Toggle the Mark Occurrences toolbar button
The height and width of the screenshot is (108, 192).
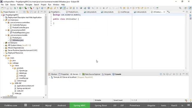[64, 8]
